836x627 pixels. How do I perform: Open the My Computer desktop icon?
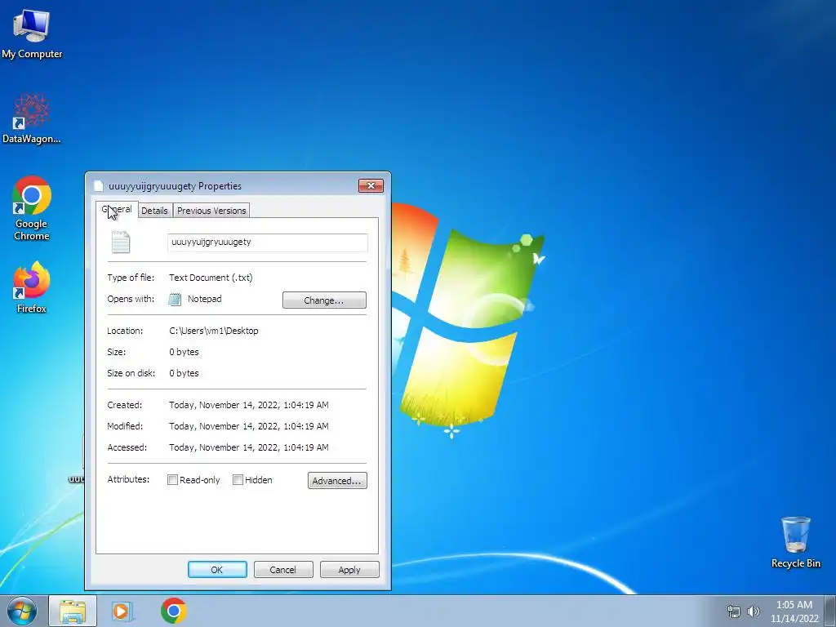click(32, 33)
